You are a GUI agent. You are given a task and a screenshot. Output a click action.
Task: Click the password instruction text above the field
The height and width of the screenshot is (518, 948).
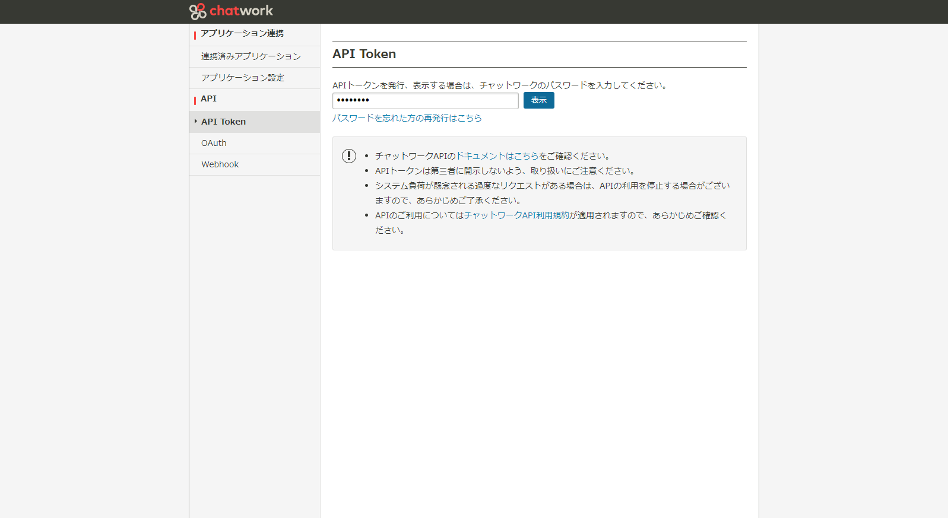(500, 85)
